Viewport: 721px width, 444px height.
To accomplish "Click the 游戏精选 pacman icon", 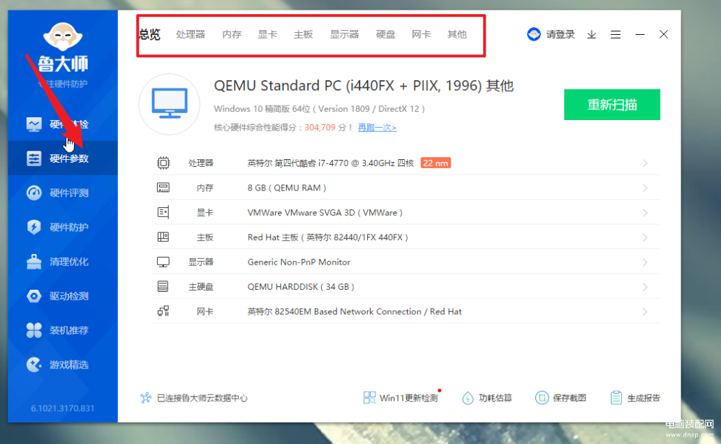I will tap(34, 364).
